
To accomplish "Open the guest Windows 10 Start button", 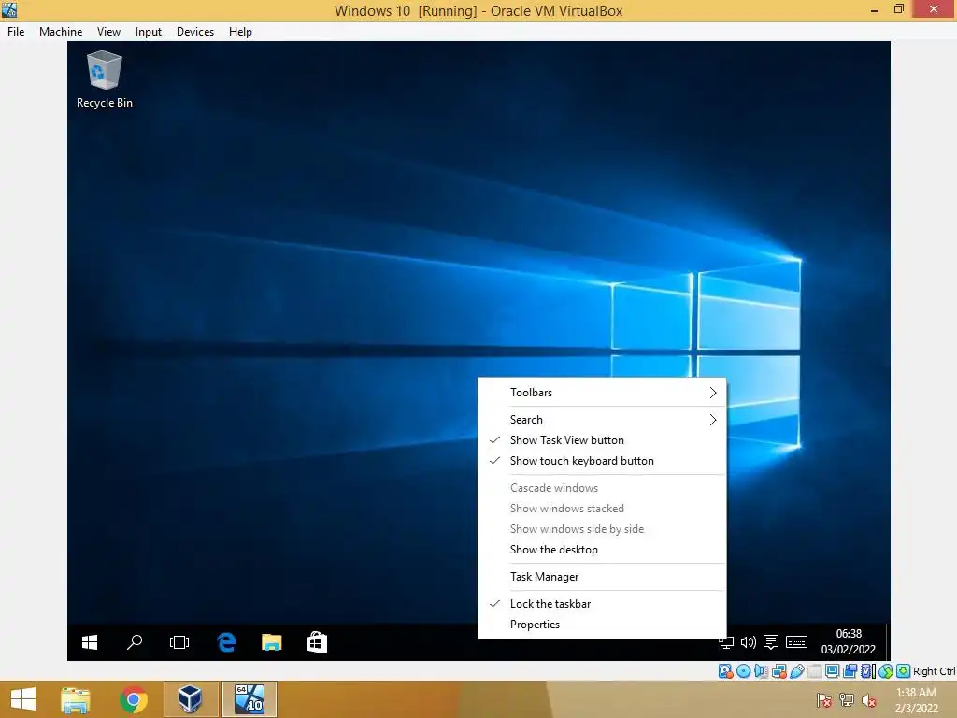I will click(90, 642).
